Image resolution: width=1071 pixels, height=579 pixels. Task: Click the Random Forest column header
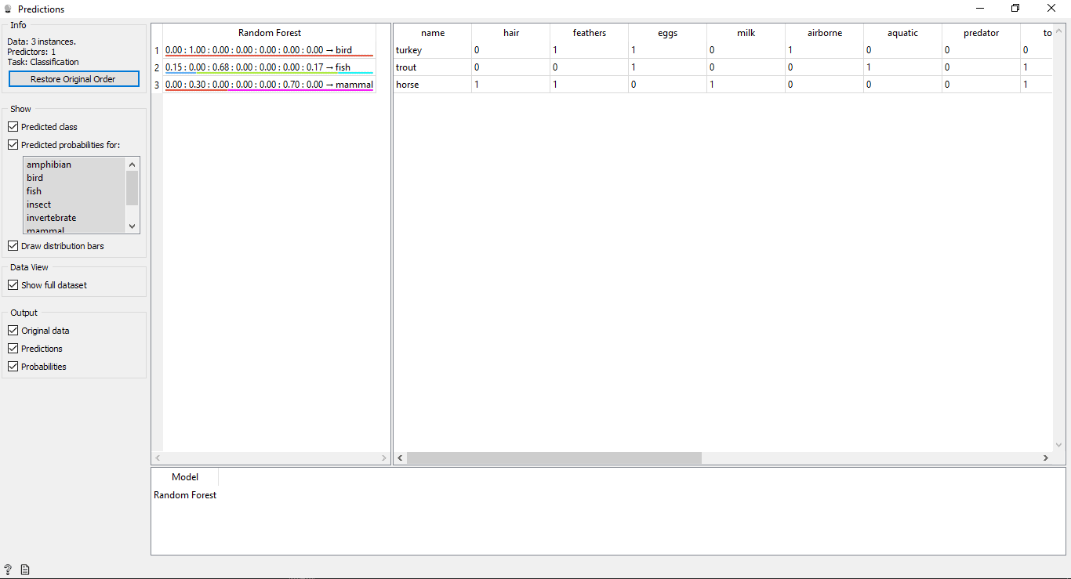(x=269, y=33)
